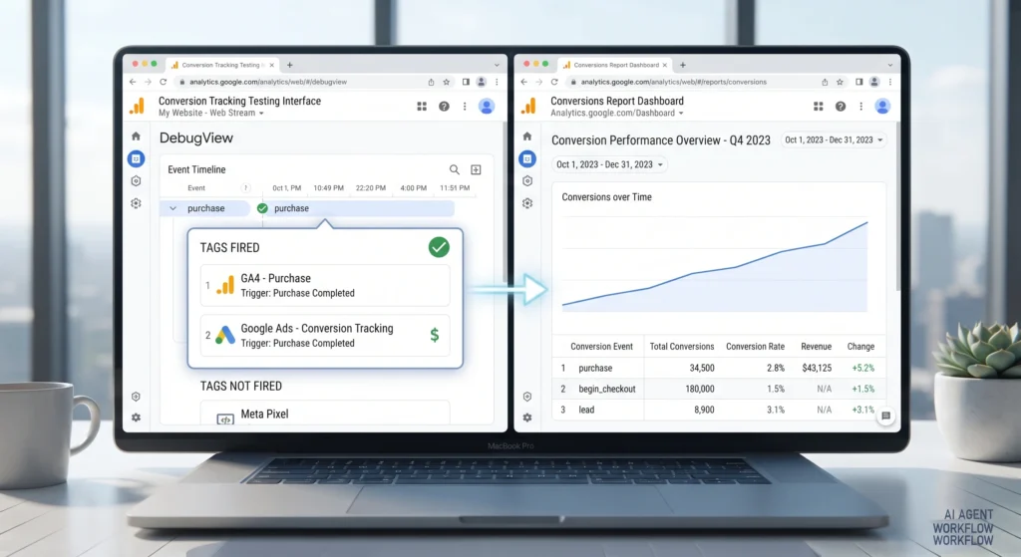Close the Conversion Tracking Testing tab
Screen dimensions: 1021x557
click(271, 65)
